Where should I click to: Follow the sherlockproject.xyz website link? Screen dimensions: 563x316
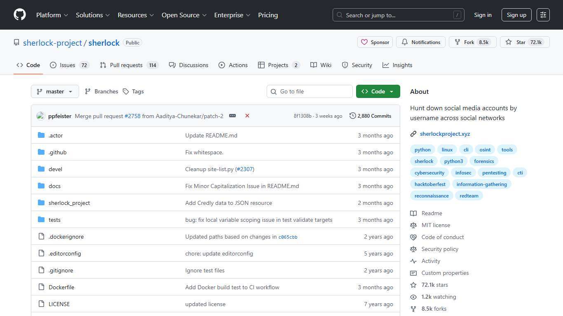445,134
